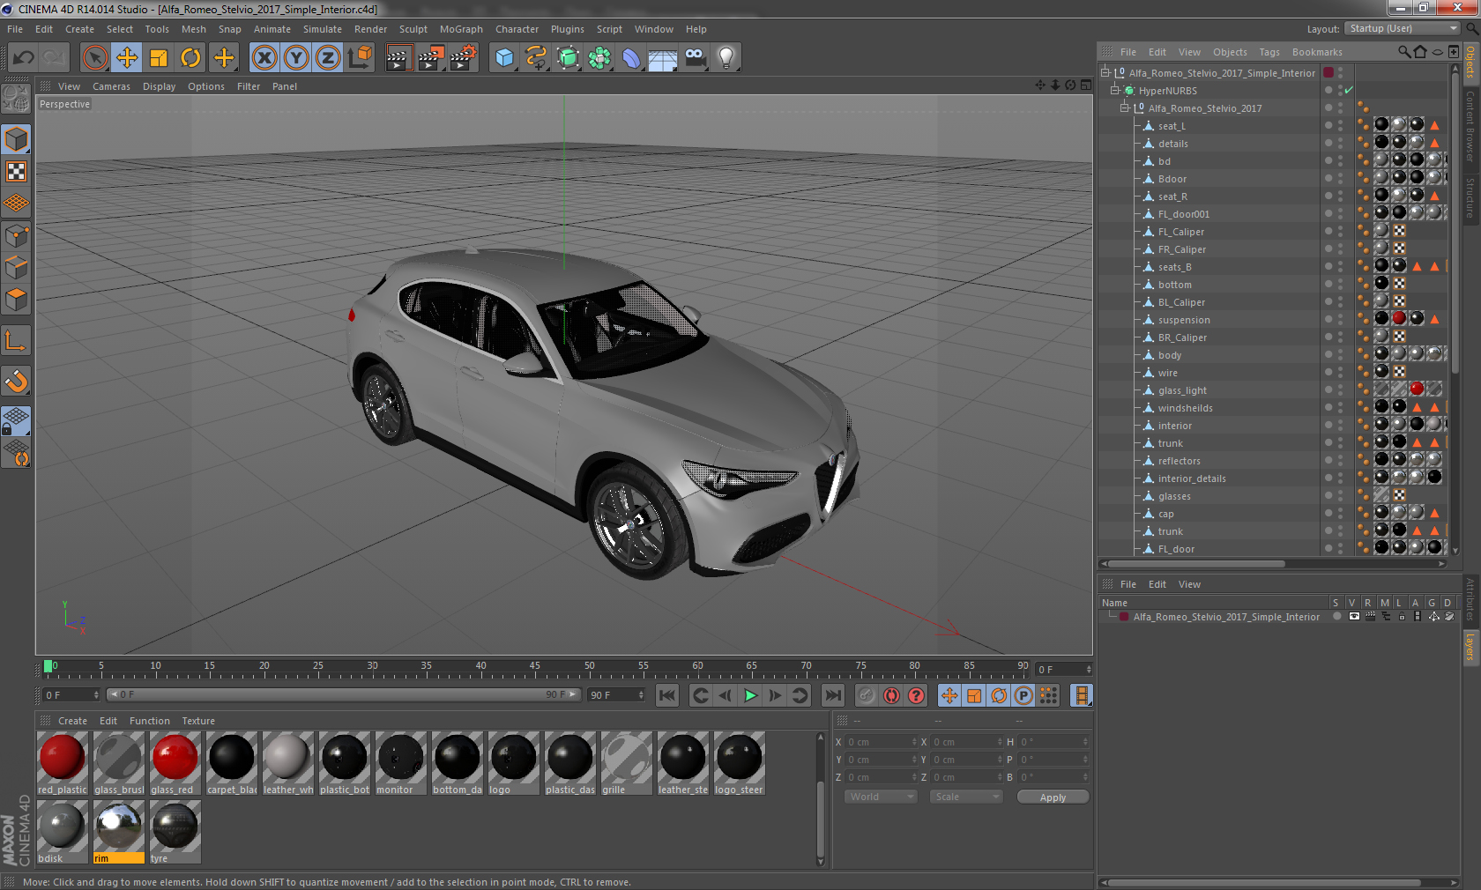Click the end frame field 90 F
Screen dimensions: 1481x890
click(x=616, y=695)
